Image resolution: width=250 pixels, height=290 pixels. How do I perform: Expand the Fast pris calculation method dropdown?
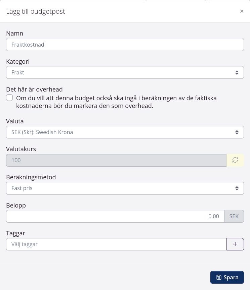(121, 188)
